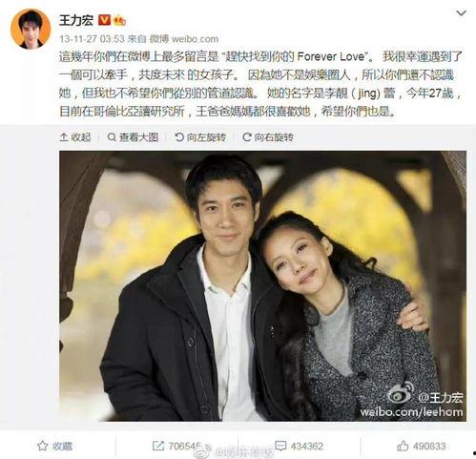
Task: Click the couple photo in the post
Action: (262, 286)
